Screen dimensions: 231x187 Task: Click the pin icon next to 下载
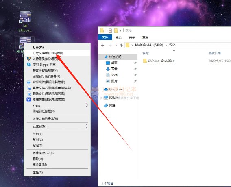coord(135,69)
